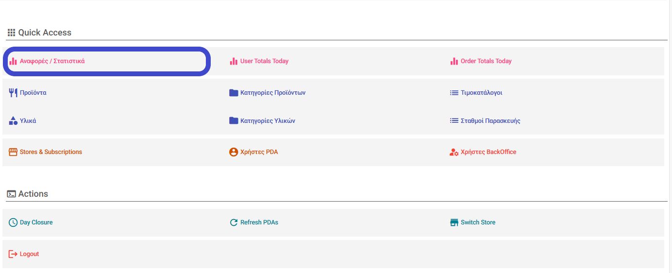Click the storefront icon beside Stores & Subscriptions
Screen dimensions: 672x273
tap(13, 152)
